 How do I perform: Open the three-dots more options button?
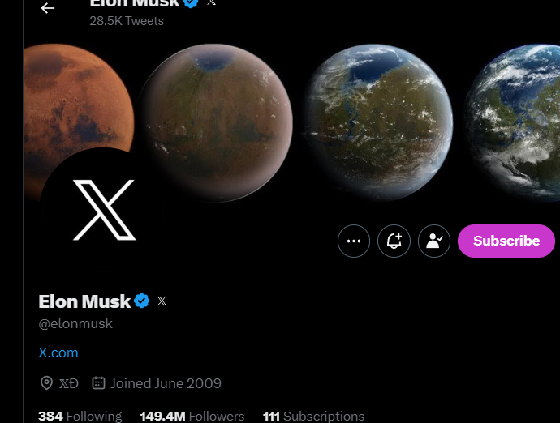pos(354,241)
